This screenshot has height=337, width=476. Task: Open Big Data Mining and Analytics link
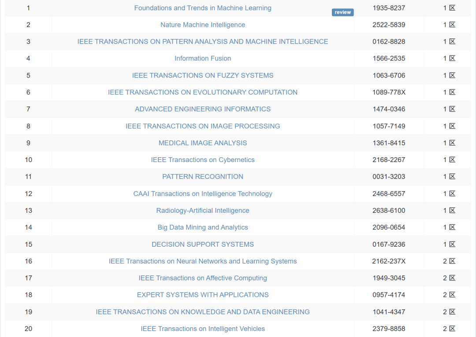coord(203,227)
